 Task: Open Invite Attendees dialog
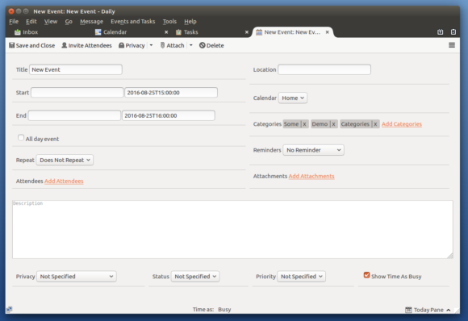click(86, 45)
